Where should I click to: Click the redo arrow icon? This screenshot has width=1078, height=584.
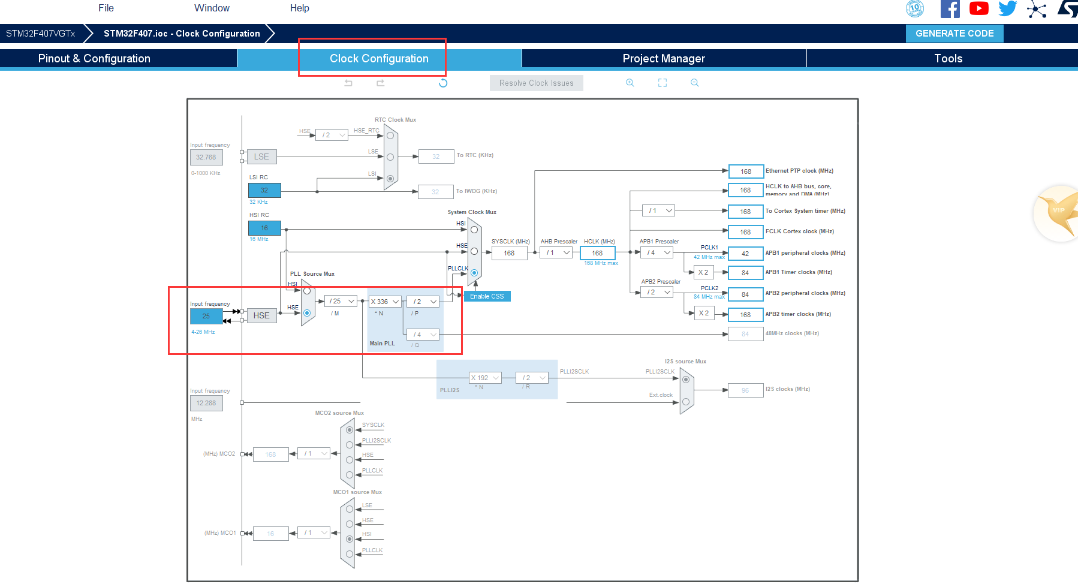pyautogui.click(x=380, y=83)
